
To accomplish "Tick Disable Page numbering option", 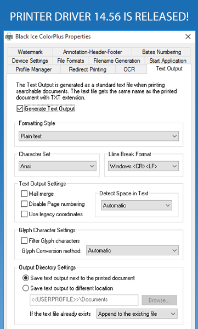I will 24,204.
